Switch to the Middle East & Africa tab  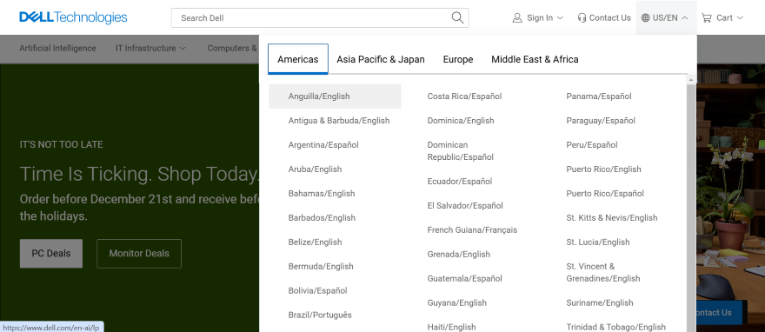(535, 59)
